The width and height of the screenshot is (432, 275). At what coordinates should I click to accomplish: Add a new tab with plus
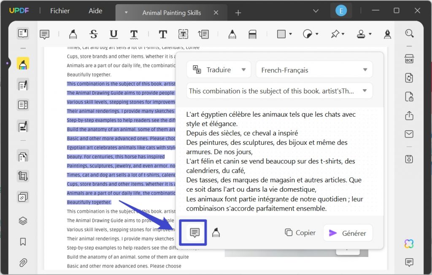[x=238, y=13]
